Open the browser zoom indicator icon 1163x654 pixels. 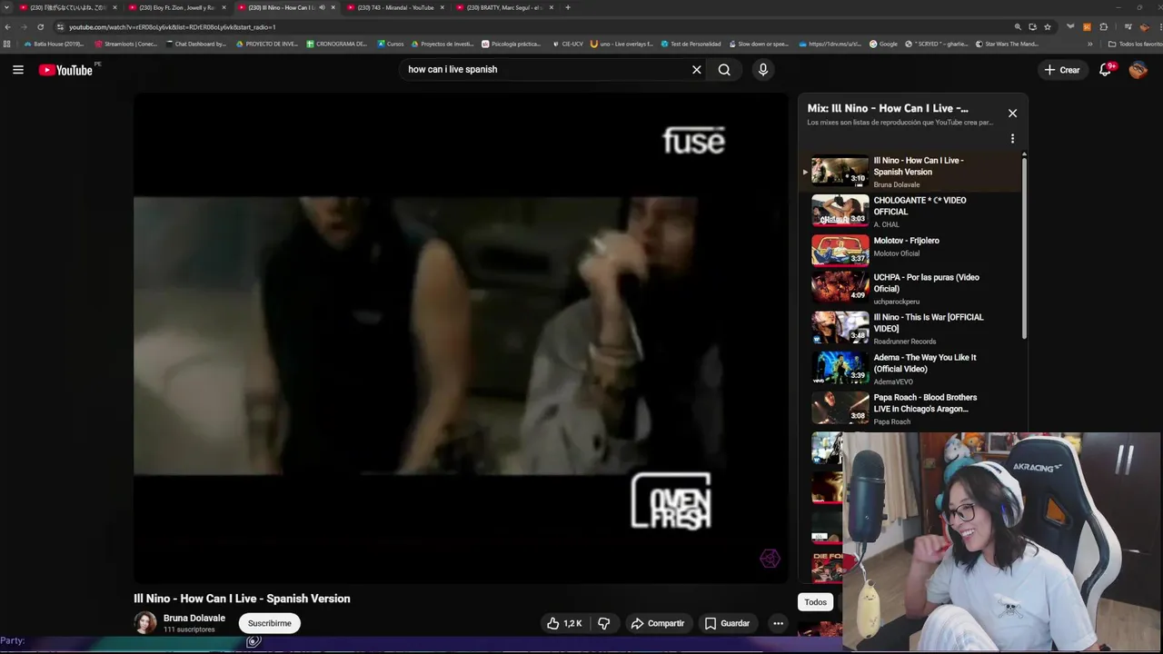pos(1018,27)
